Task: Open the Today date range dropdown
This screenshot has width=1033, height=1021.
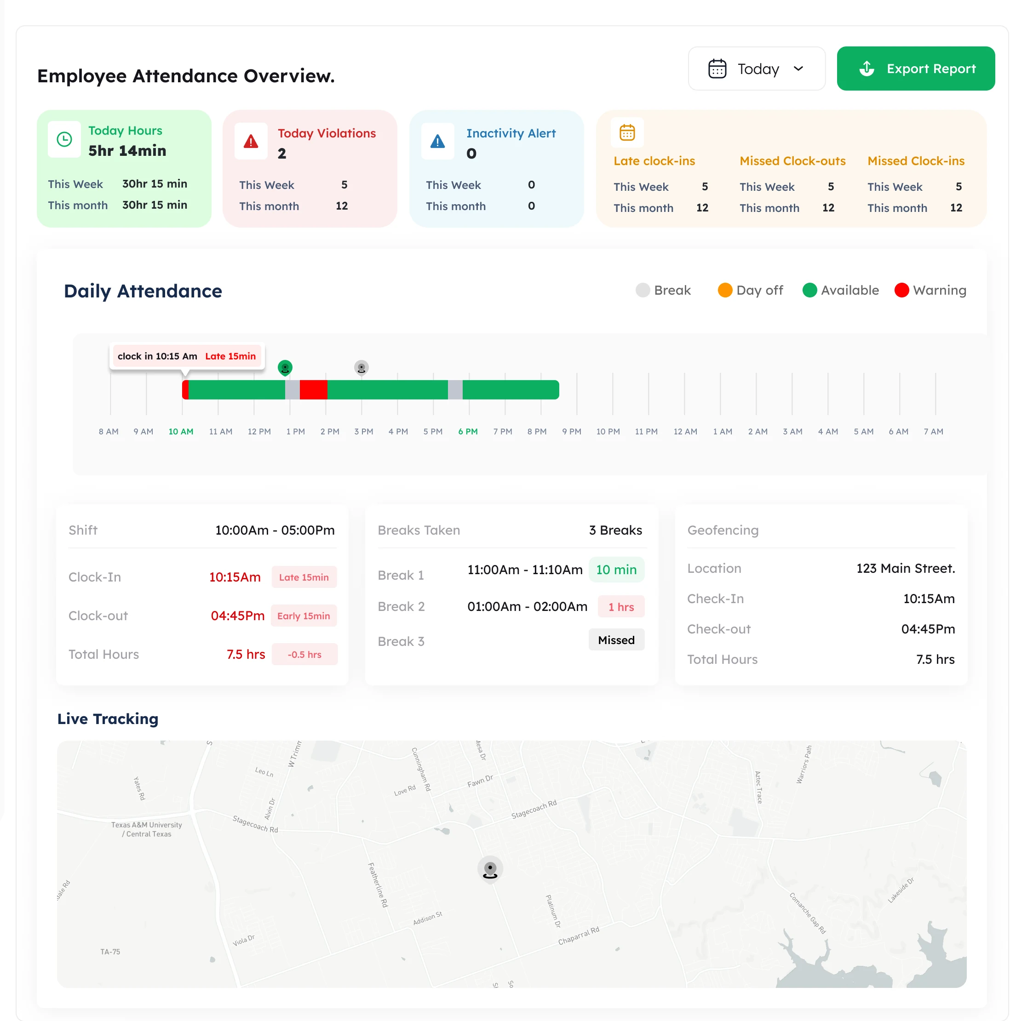Action: coord(756,68)
